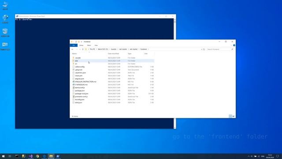Select the tsconfig.json file name
This screenshot has width=282, height=159.
pyautogui.click(x=80, y=99)
